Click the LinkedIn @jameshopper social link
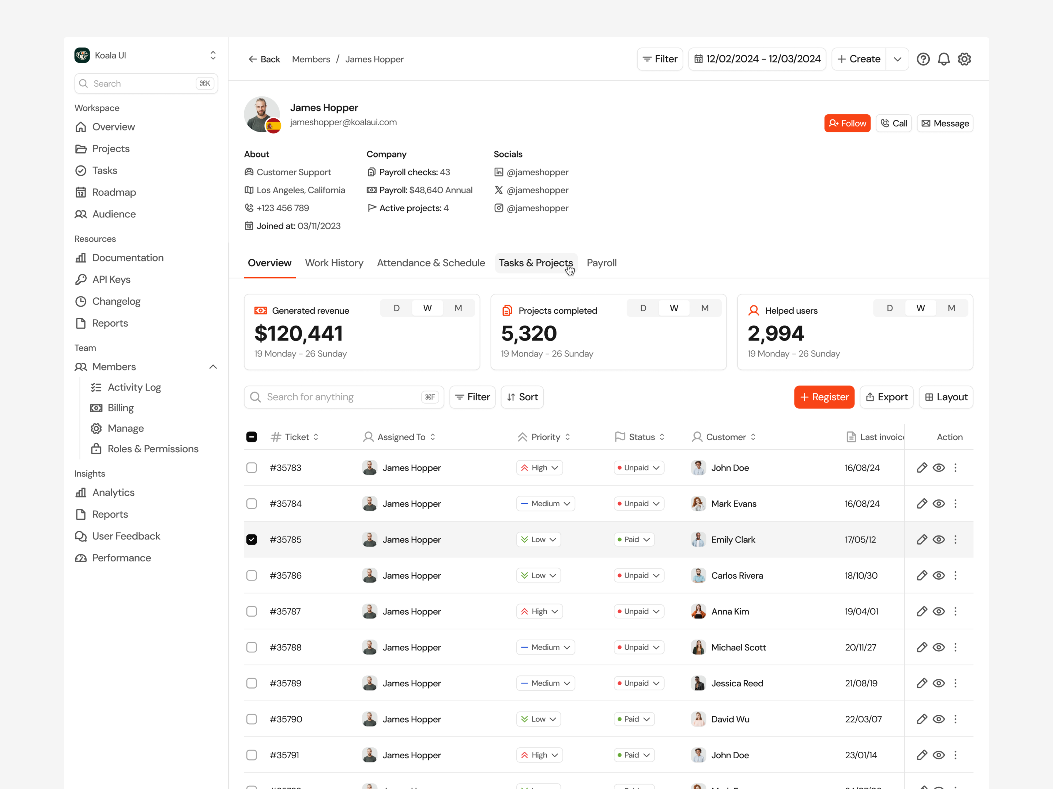 tap(537, 172)
